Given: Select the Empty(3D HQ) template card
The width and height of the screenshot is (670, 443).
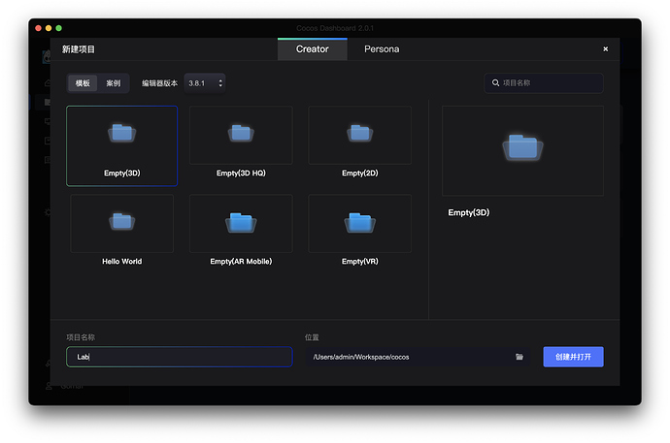Looking at the screenshot, I should coord(241,142).
